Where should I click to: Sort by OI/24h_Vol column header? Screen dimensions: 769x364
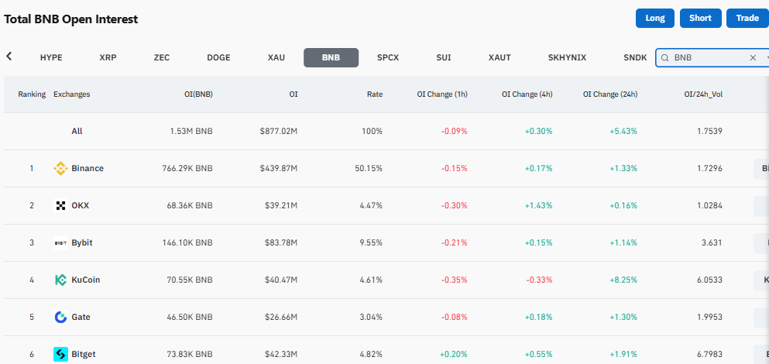(x=703, y=94)
